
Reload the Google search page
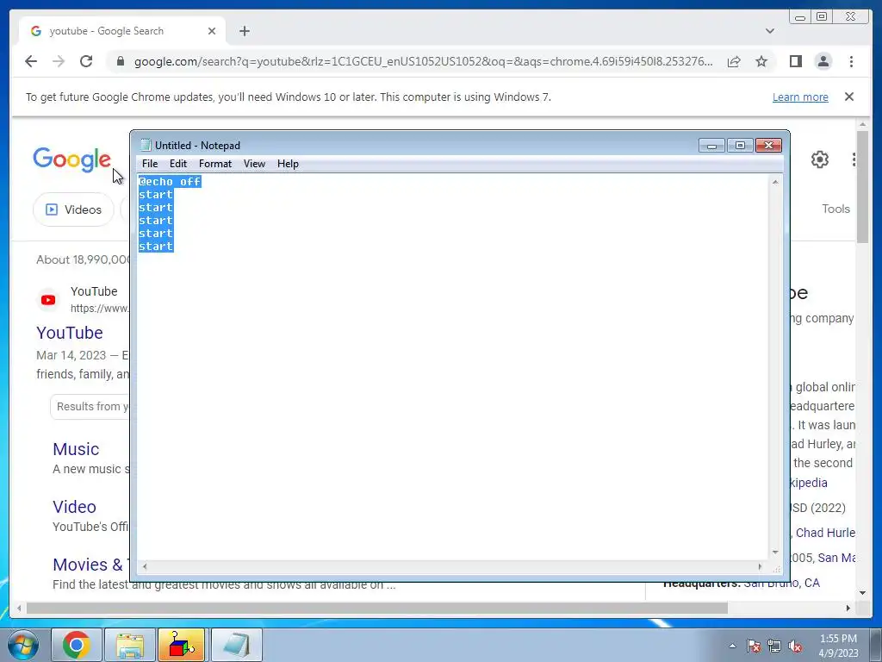pos(86,61)
